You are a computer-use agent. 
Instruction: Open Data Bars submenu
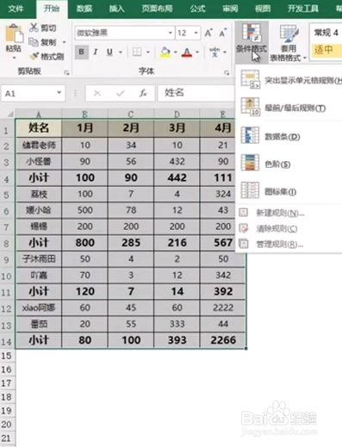pyautogui.click(x=289, y=136)
